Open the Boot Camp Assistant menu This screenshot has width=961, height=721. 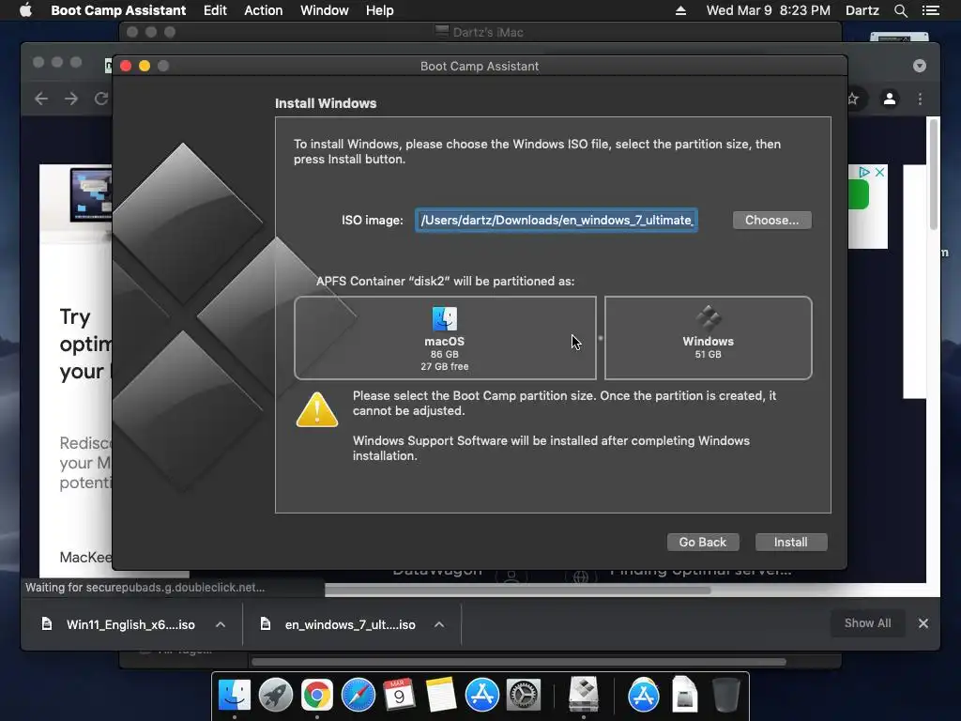pos(118,10)
